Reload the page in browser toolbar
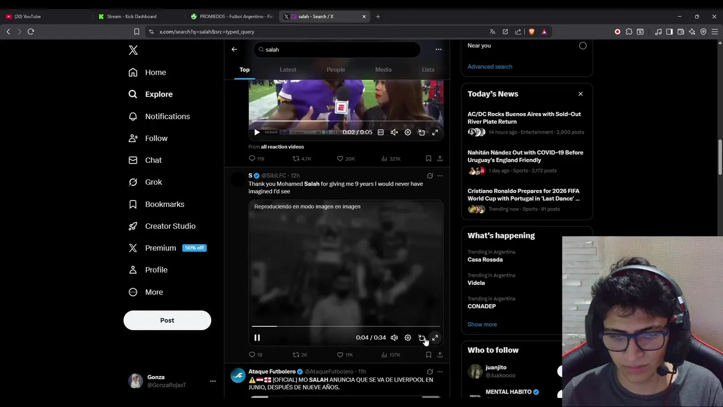Image resolution: width=723 pixels, height=407 pixels. [31, 32]
